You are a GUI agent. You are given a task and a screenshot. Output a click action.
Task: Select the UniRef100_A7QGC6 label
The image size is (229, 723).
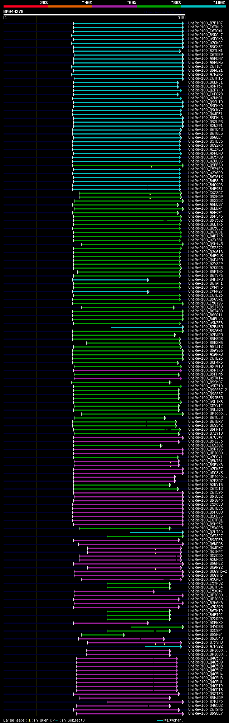click(x=205, y=268)
